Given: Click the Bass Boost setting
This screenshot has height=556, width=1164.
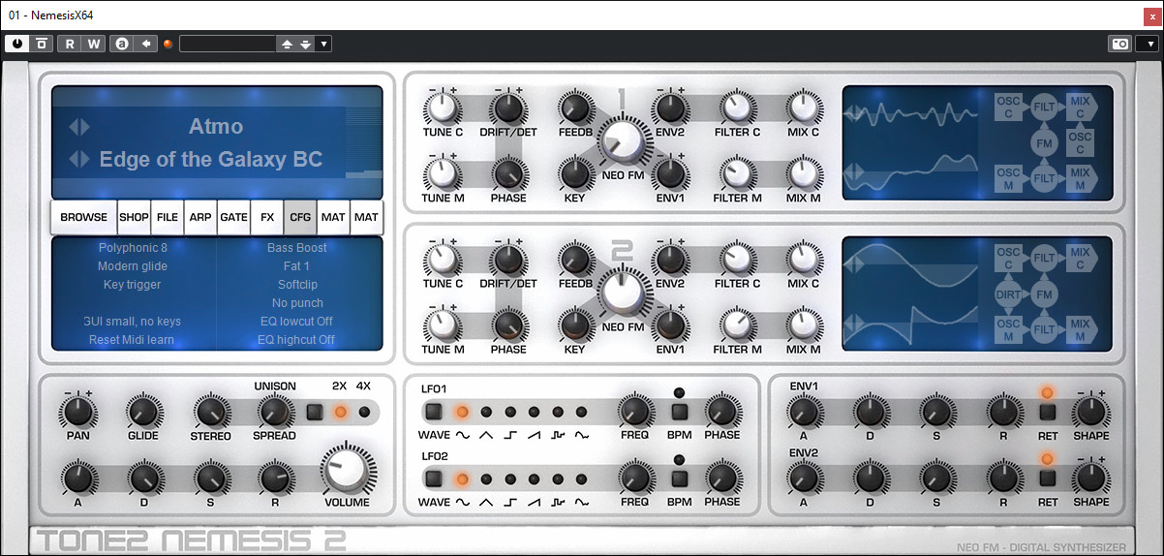Looking at the screenshot, I should [296, 248].
